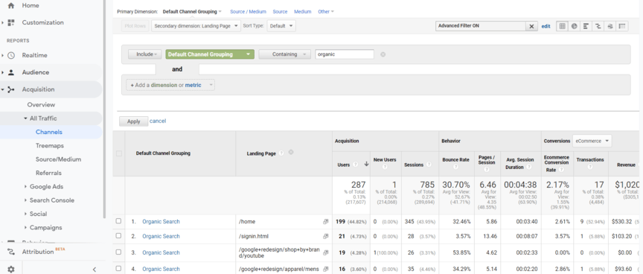Open the Containing match type dropdown

pos(284,54)
